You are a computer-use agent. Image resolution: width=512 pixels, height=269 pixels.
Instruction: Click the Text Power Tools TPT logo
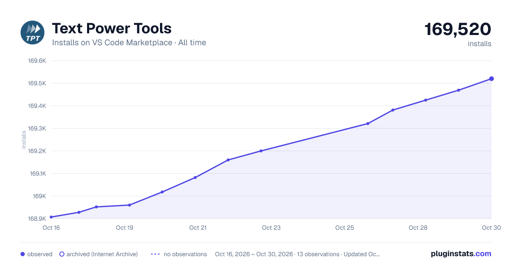(32, 32)
